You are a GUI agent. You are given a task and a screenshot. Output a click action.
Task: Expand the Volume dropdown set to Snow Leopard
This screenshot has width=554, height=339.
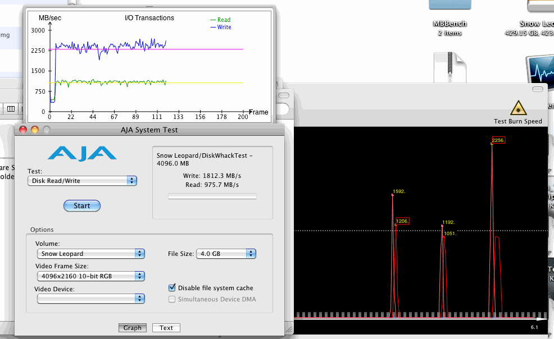(91, 254)
